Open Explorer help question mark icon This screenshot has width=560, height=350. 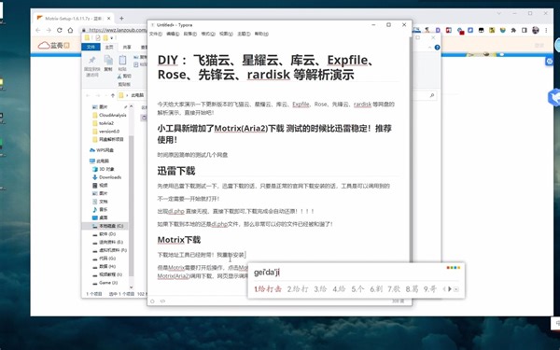[x=437, y=48]
